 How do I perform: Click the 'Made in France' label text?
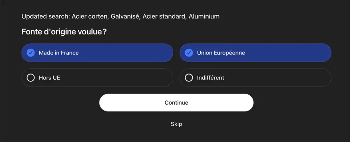click(58, 53)
